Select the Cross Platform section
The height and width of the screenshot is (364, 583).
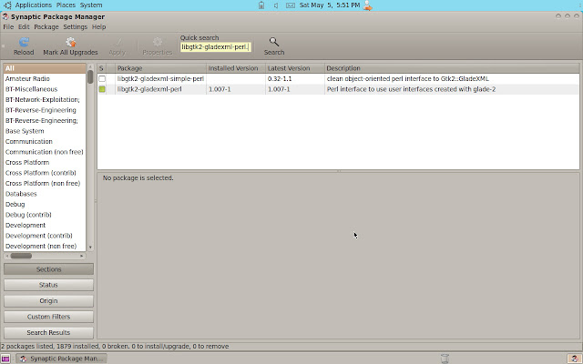pyautogui.click(x=45, y=162)
